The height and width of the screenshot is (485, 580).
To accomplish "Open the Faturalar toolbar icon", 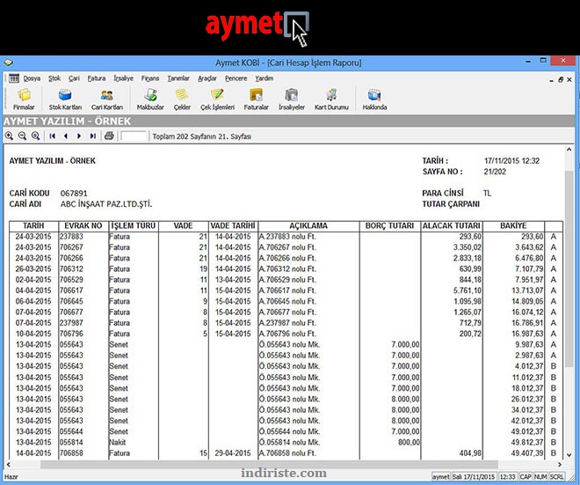I will pyautogui.click(x=256, y=99).
